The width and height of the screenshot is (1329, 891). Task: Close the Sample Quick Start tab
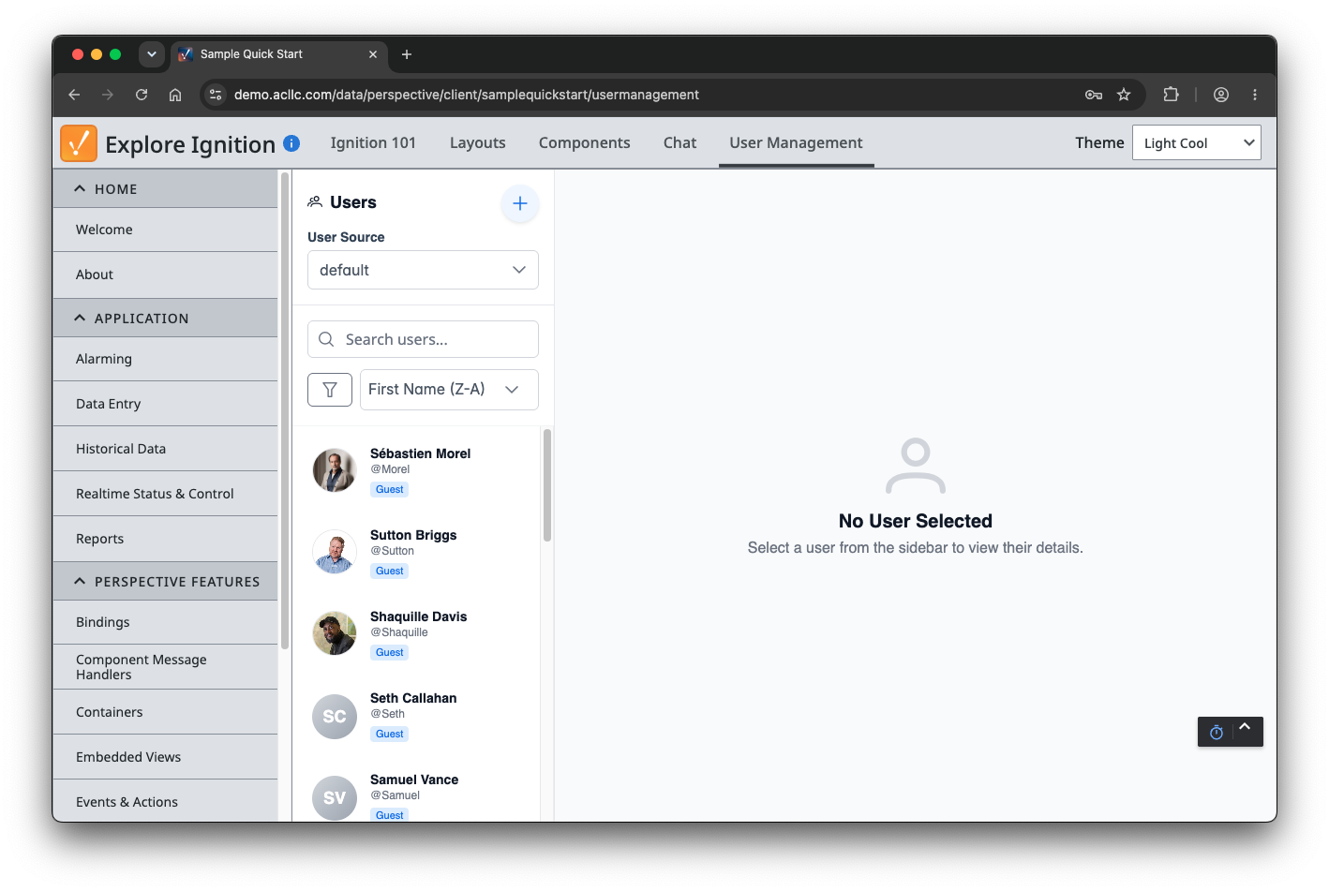[x=373, y=54]
